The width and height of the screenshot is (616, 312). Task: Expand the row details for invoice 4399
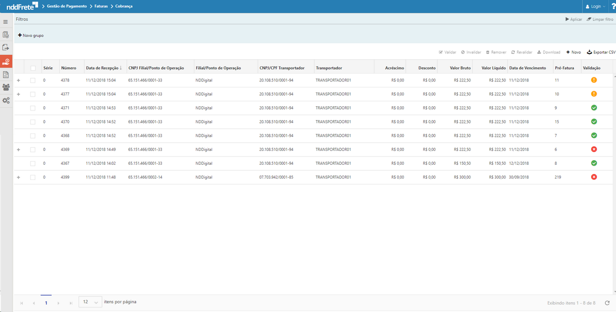tap(18, 177)
